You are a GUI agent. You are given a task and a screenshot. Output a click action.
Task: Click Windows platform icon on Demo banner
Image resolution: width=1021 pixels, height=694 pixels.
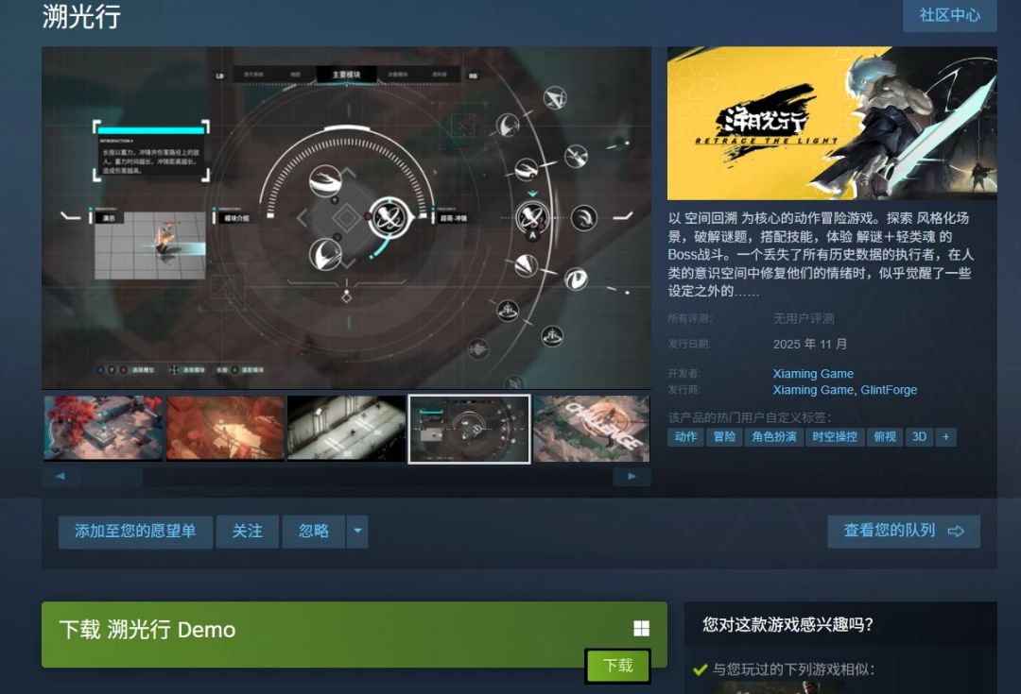pos(641,628)
